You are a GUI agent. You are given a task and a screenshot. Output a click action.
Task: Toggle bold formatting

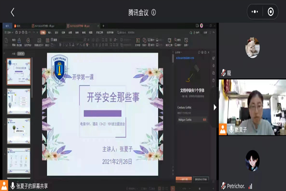60,45
